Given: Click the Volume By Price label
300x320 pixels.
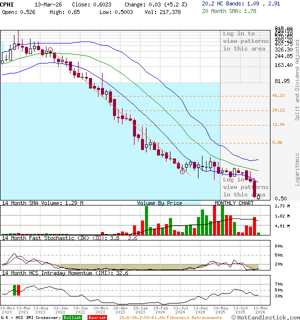Looking at the screenshot, I should (159, 203).
